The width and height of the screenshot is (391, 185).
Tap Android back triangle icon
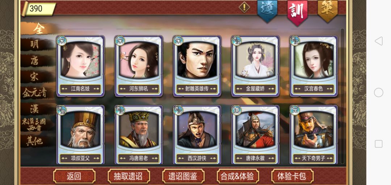pos(378,41)
